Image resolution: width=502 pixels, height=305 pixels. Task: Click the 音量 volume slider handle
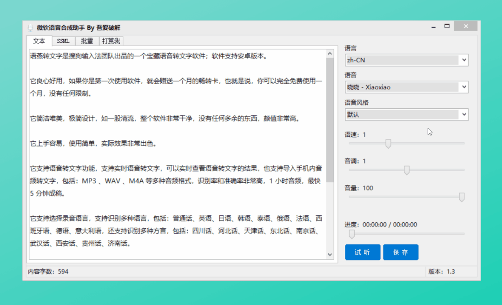(462, 197)
